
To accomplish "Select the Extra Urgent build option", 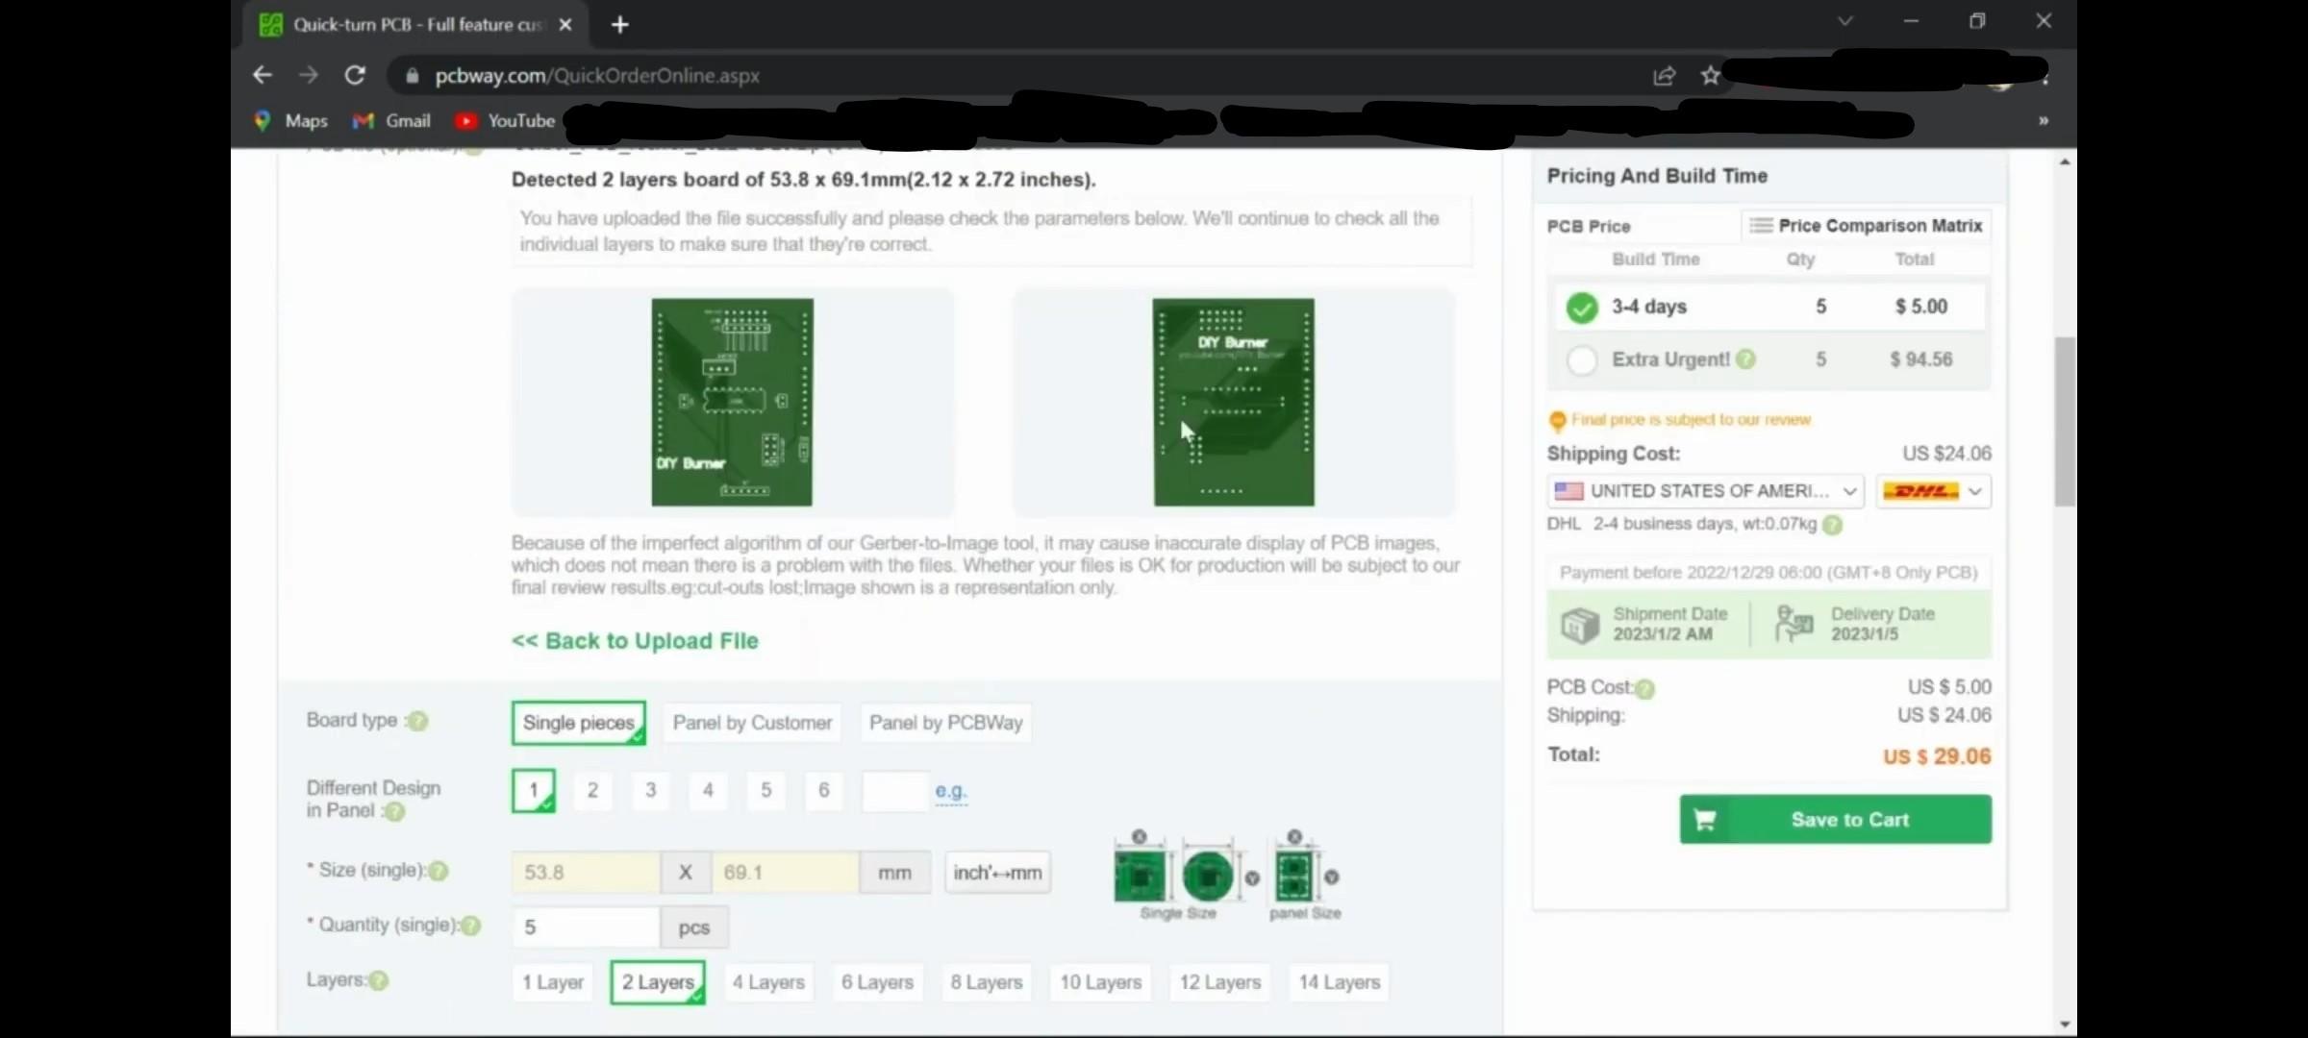I will [x=1582, y=359].
